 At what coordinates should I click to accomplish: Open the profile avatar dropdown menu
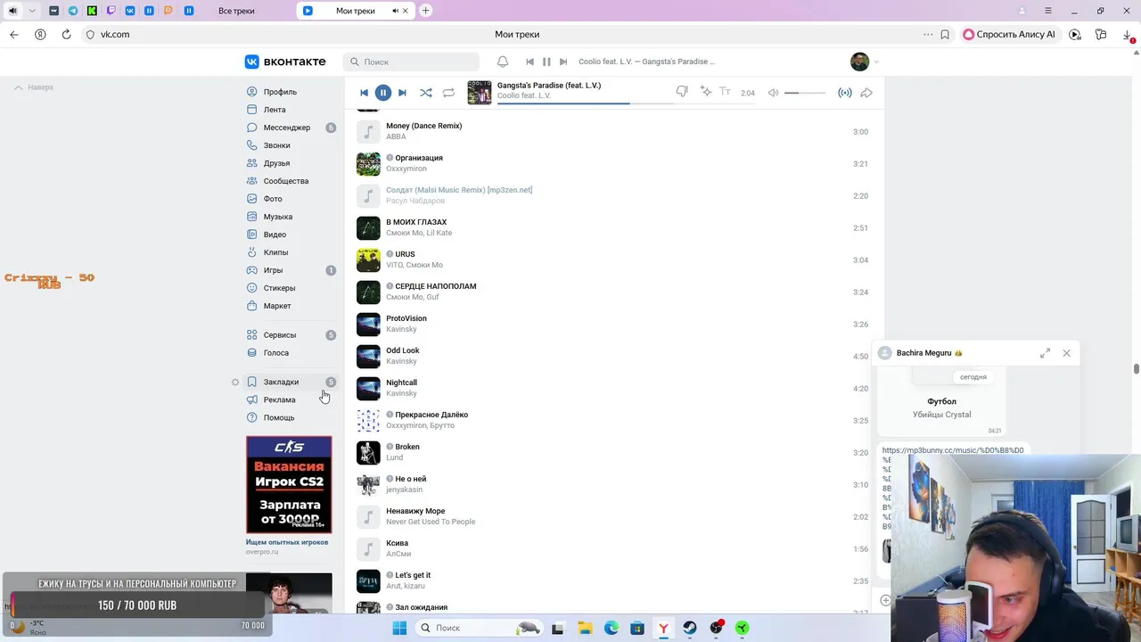(865, 62)
